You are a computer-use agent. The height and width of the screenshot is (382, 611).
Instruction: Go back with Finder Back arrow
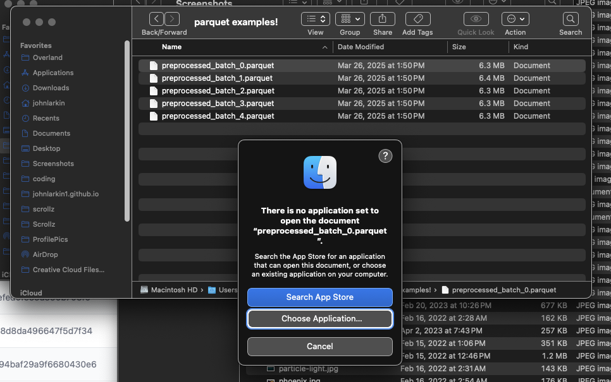(156, 19)
